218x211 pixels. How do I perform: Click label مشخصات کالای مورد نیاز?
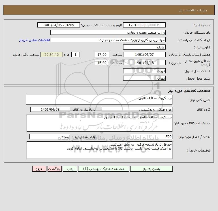[192, 123]
